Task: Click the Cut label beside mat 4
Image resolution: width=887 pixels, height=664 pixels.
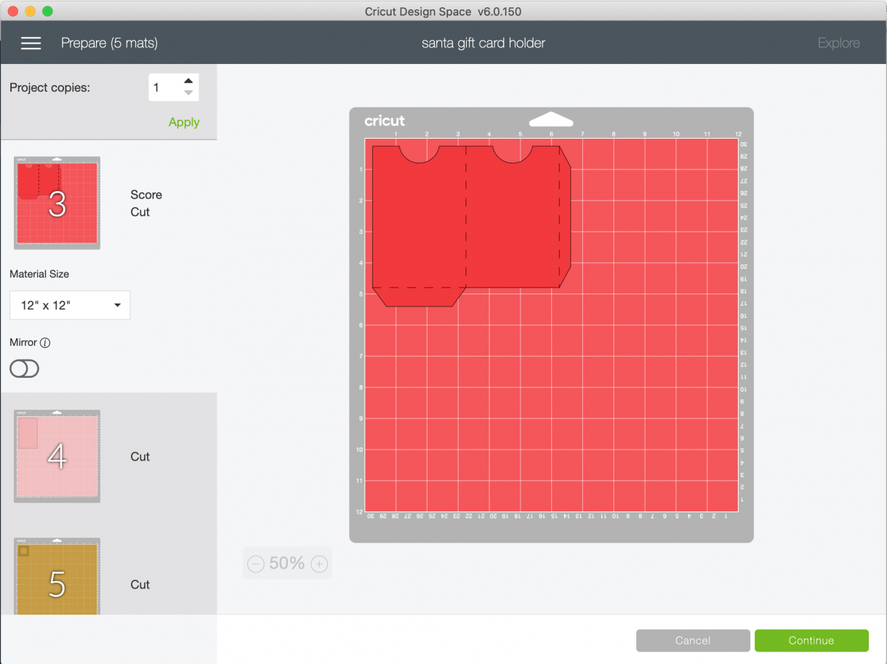Action: [140, 456]
